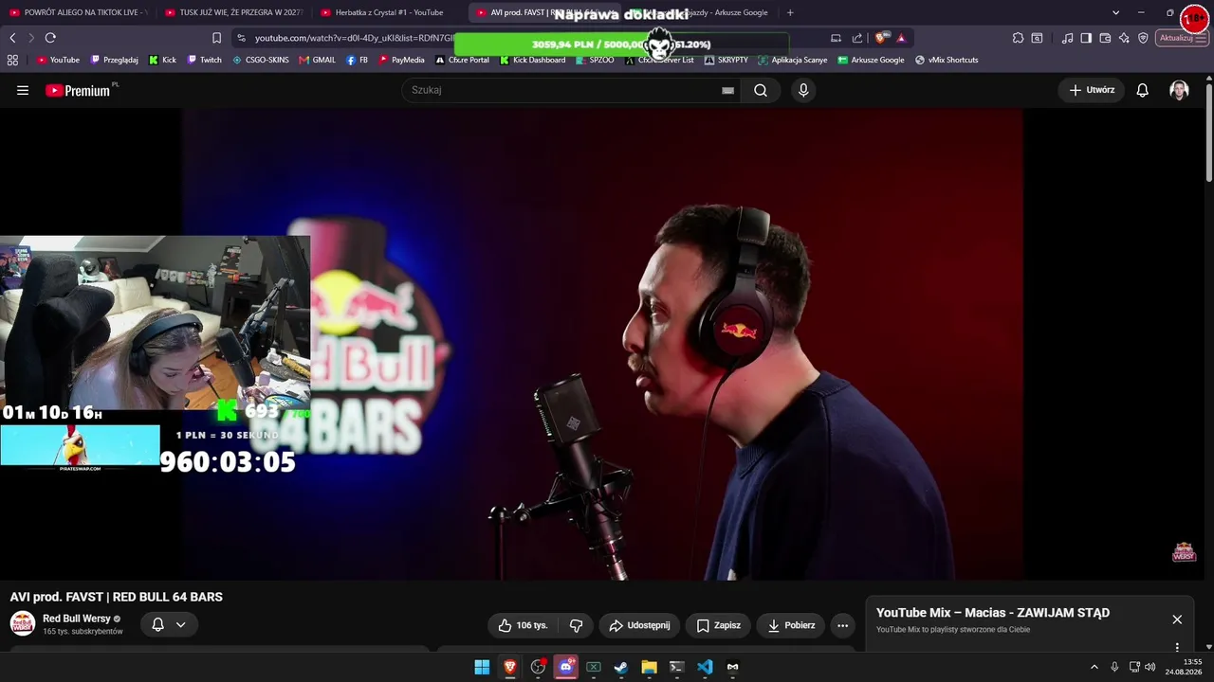Open the CSGO-SKINS bookmark
Image resolution: width=1214 pixels, height=682 pixels.
pos(261,60)
